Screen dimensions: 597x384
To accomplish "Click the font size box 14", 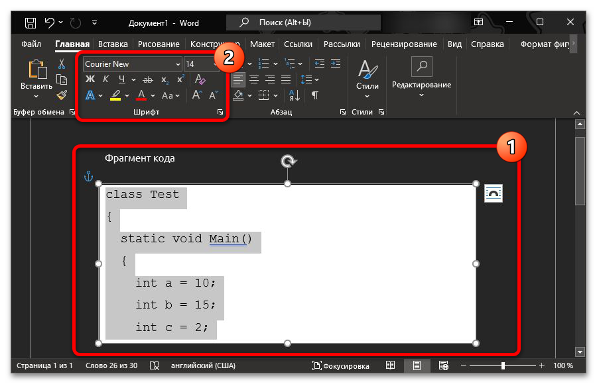I will point(199,64).
